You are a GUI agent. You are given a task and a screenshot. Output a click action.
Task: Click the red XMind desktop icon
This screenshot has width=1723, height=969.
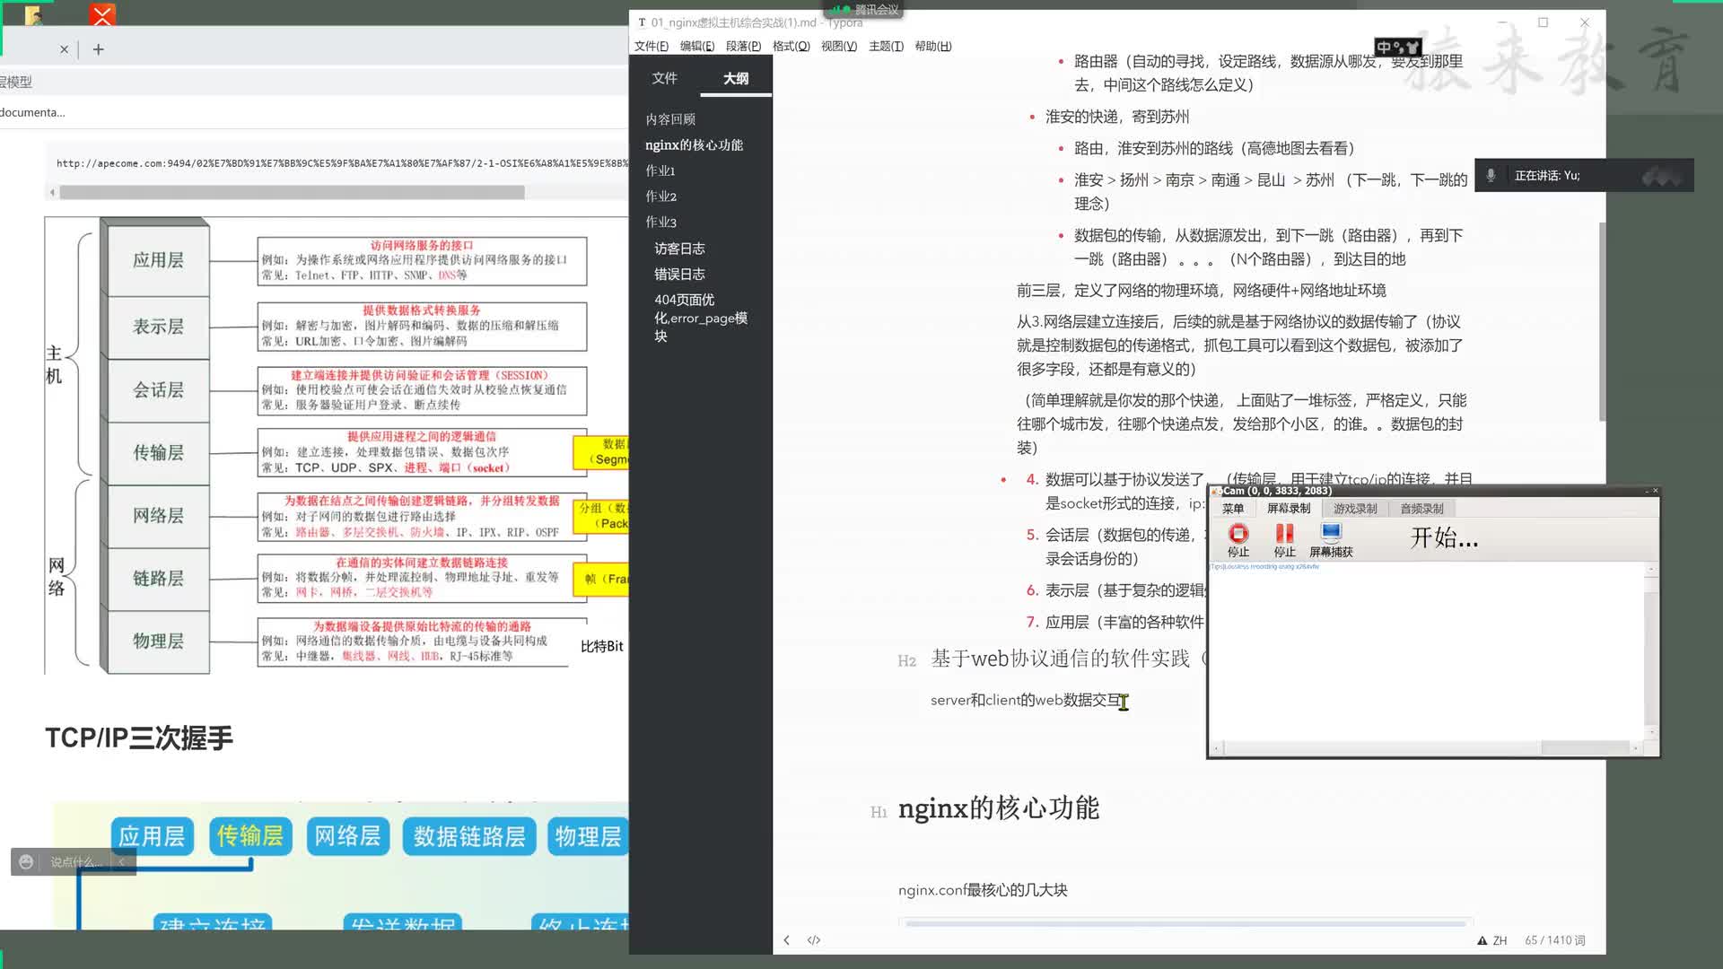coord(102,14)
